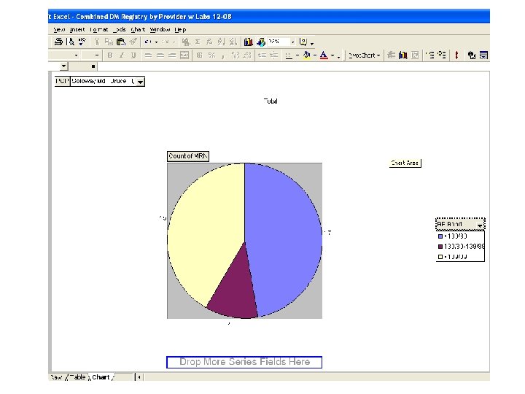Switch to the Table sheet tab

[77, 377]
